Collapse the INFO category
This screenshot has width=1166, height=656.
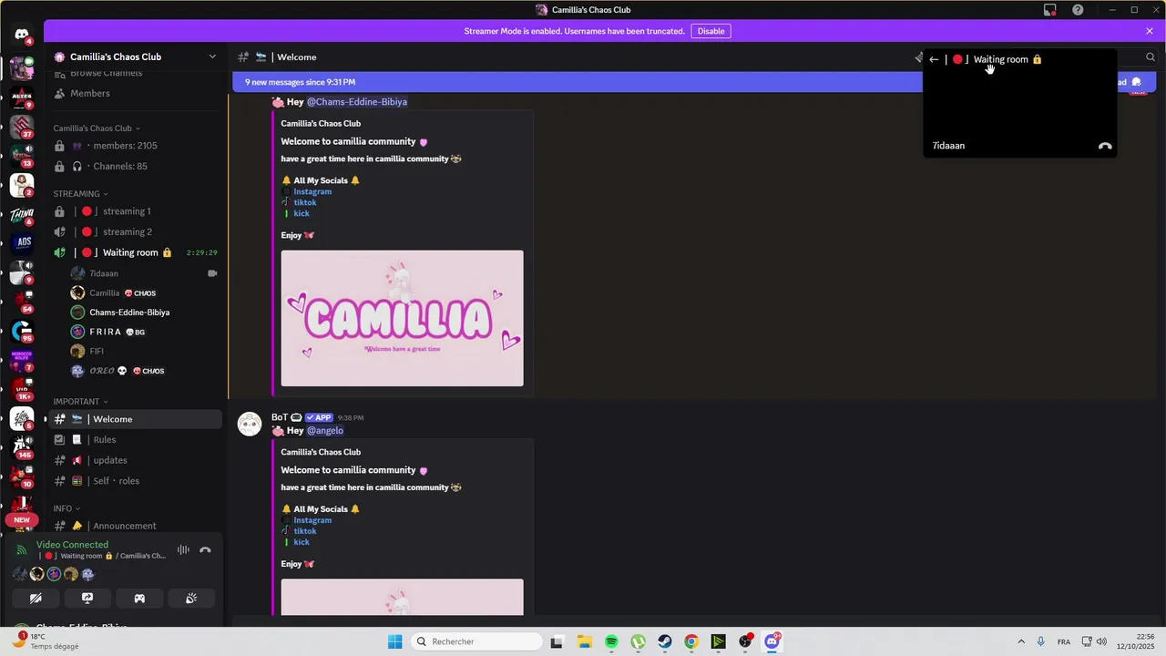tap(66, 508)
